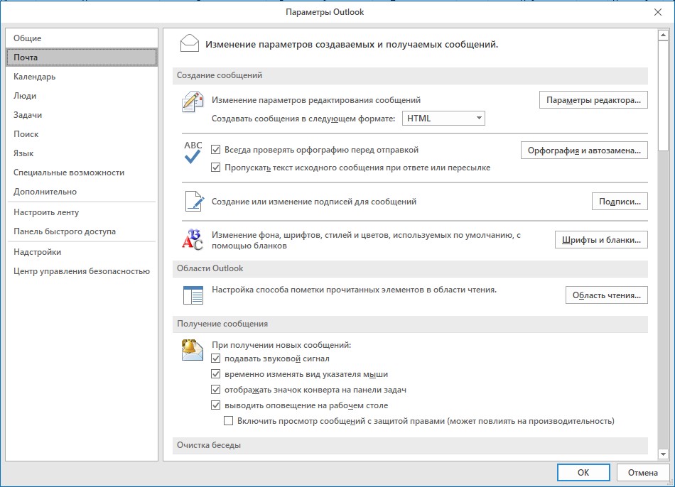
Task: Click the colorful ABC fonts and stationery icon
Action: pyautogui.click(x=192, y=240)
